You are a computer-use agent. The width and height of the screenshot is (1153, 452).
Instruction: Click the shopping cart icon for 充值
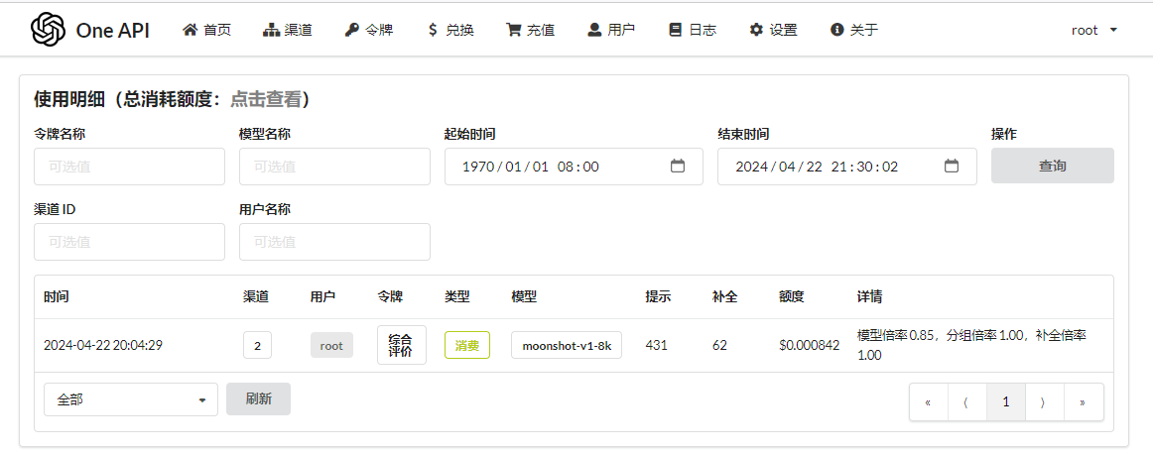click(513, 30)
